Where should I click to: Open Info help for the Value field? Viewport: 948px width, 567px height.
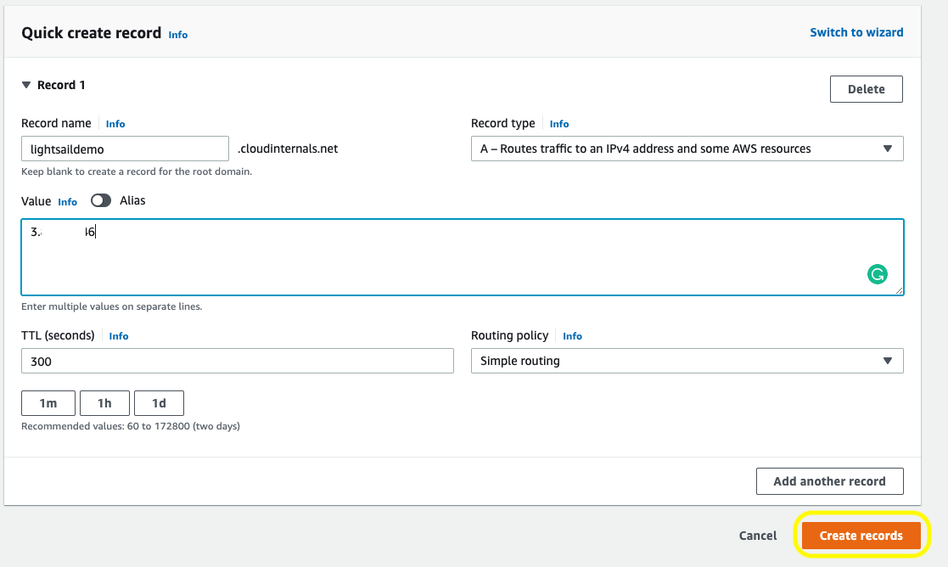tap(67, 201)
